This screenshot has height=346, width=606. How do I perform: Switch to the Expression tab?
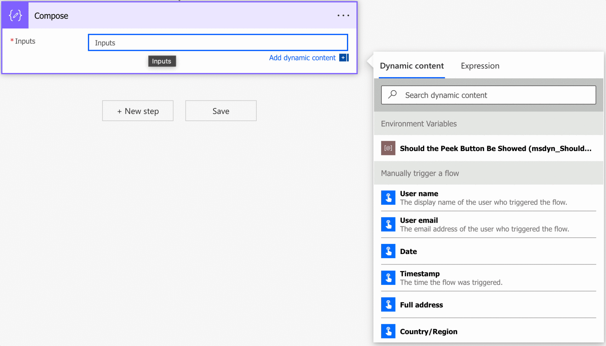pyautogui.click(x=480, y=66)
